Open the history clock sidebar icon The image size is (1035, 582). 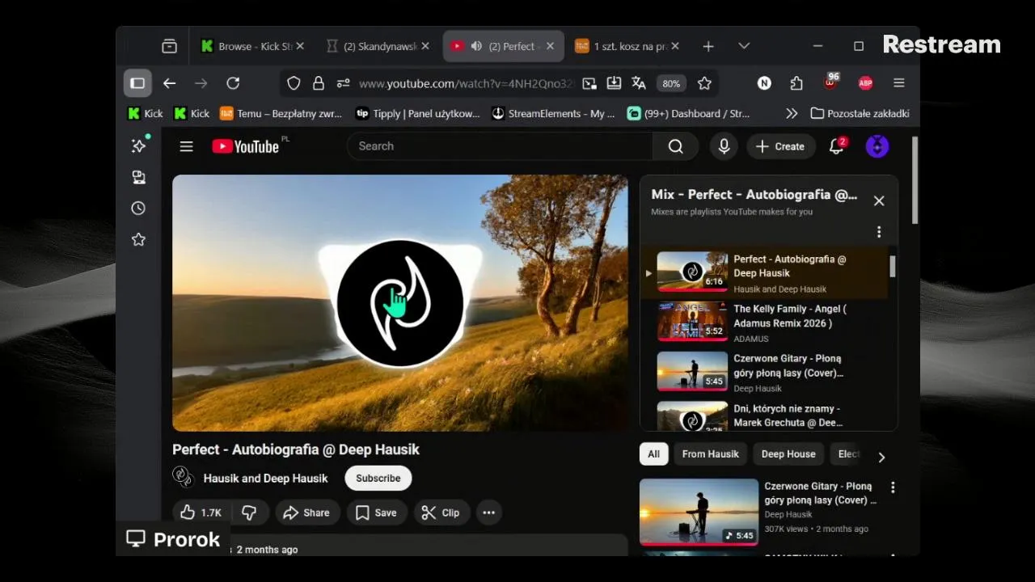138,209
